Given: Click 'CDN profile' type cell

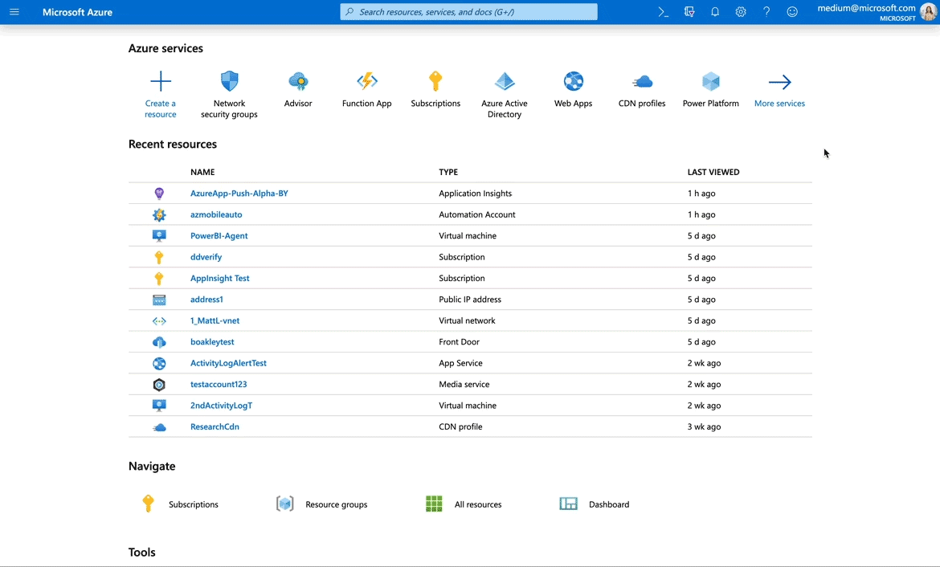Looking at the screenshot, I should (x=460, y=426).
